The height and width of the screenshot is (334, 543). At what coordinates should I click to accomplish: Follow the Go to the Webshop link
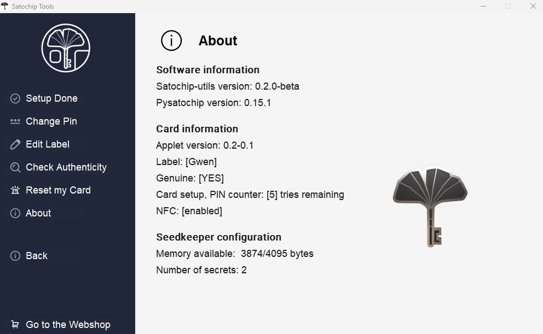tap(68, 325)
